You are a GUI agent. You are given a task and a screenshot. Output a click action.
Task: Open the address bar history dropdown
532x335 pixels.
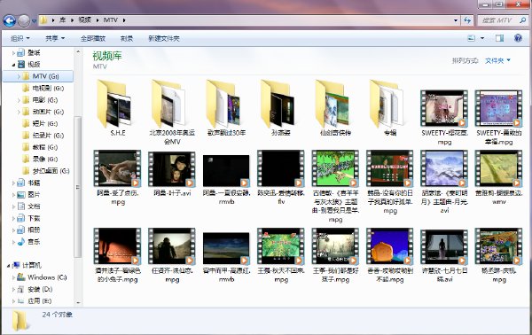point(456,20)
